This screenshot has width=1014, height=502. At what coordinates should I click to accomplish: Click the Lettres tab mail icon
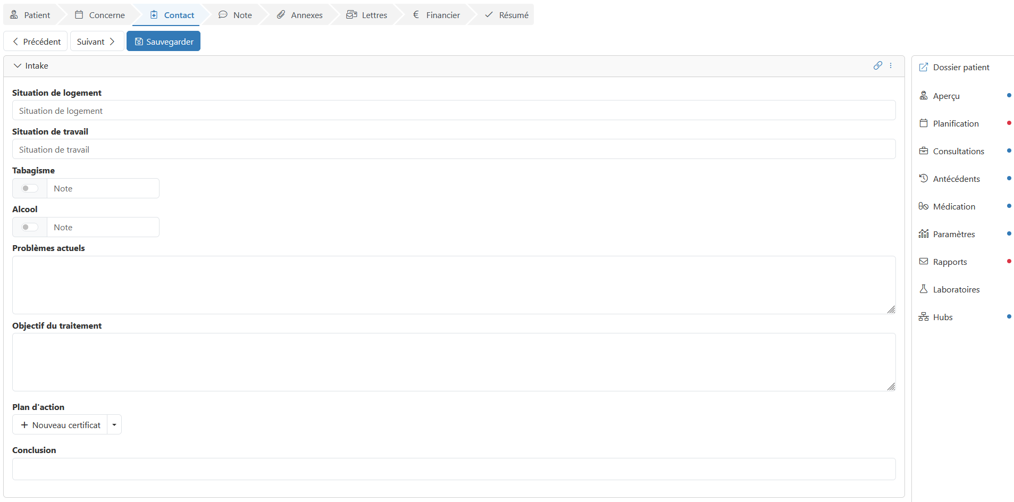pos(351,15)
